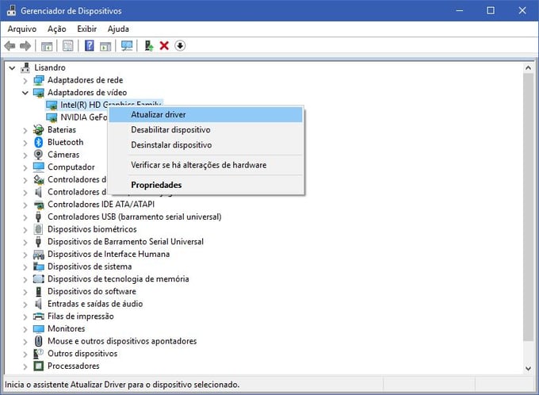Click the Outros dispositivos unknown device icon
The height and width of the screenshot is (395, 539).
tap(39, 354)
